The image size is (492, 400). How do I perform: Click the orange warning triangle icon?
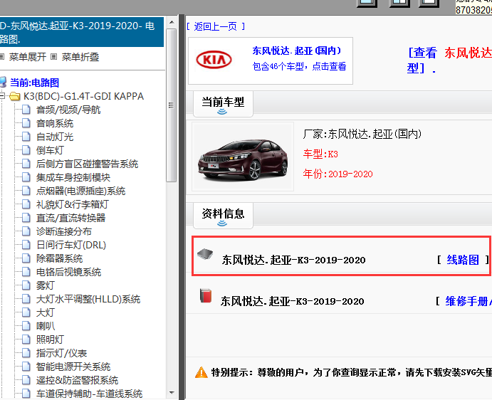point(201,372)
